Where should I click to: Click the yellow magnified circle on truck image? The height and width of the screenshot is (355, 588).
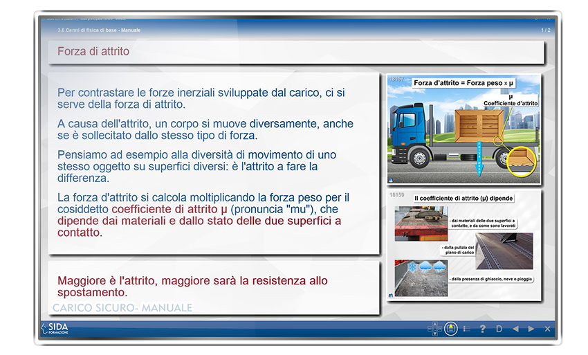point(520,162)
